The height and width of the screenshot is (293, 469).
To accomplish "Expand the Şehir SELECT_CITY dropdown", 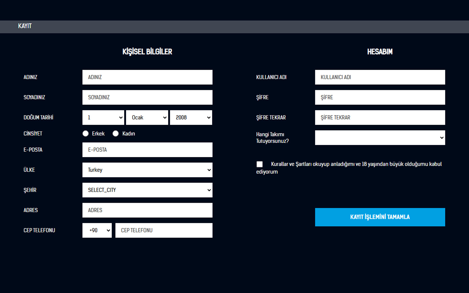I will pos(147,190).
